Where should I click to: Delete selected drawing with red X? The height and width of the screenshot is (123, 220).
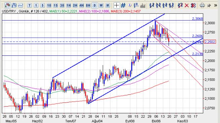click(x=187, y=6)
